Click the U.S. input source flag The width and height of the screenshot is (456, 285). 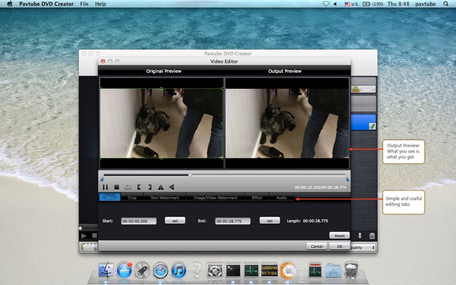pos(347,4)
